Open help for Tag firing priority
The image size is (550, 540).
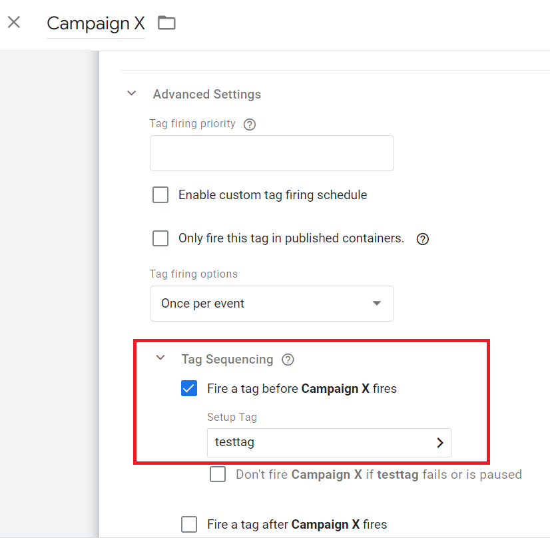tap(250, 124)
